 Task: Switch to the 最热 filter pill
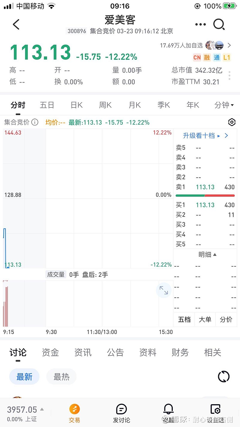pos(61,377)
